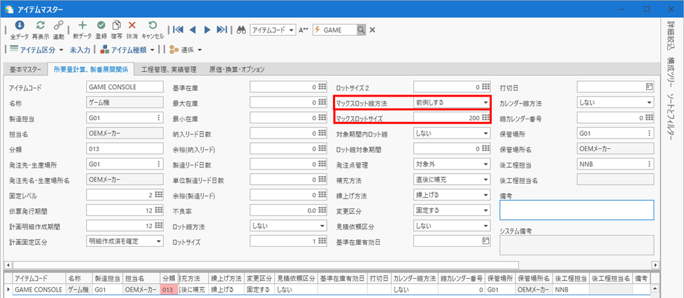Click the A** wildcard match indicator
The image size is (684, 298).
303,30
